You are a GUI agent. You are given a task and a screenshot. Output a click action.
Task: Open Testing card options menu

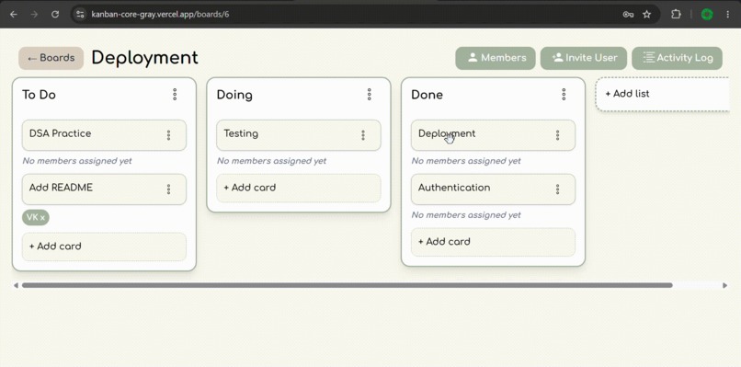pos(363,135)
